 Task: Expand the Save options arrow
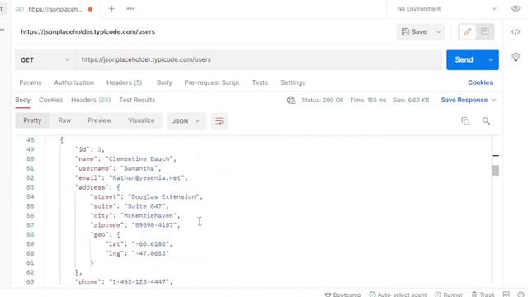coord(439,31)
